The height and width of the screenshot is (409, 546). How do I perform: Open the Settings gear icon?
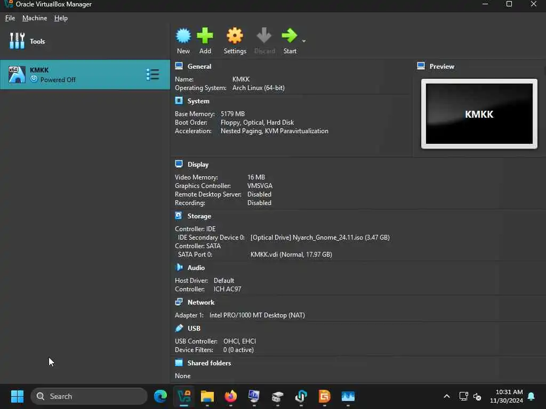(235, 36)
